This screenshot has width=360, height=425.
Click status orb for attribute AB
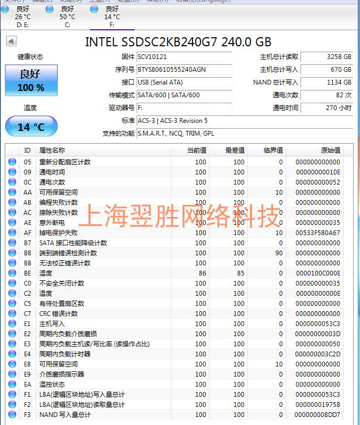[x=12, y=202]
